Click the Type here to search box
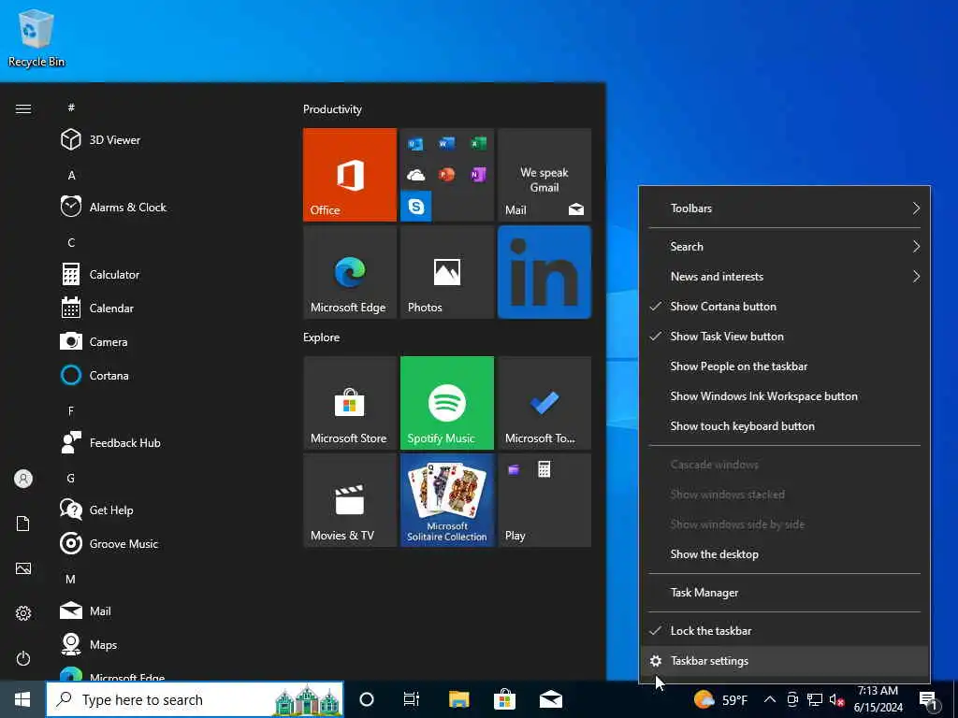958x718 pixels. tap(195, 699)
